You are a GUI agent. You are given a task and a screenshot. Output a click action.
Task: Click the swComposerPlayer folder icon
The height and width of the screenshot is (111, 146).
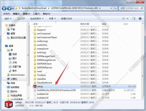click(x=35, y=37)
